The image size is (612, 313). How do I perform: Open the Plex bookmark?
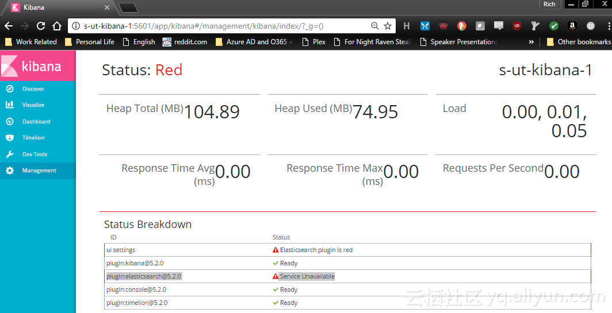[x=314, y=42]
